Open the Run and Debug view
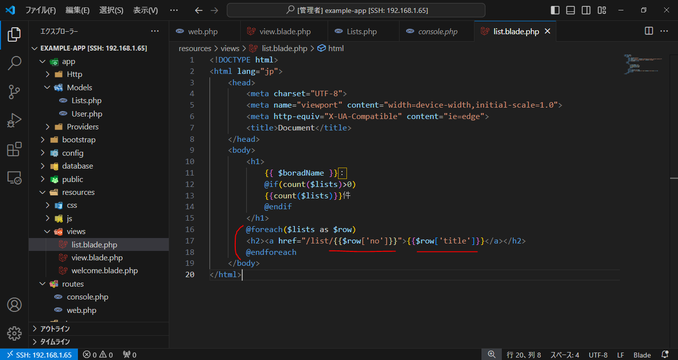678x360 pixels. [x=14, y=120]
